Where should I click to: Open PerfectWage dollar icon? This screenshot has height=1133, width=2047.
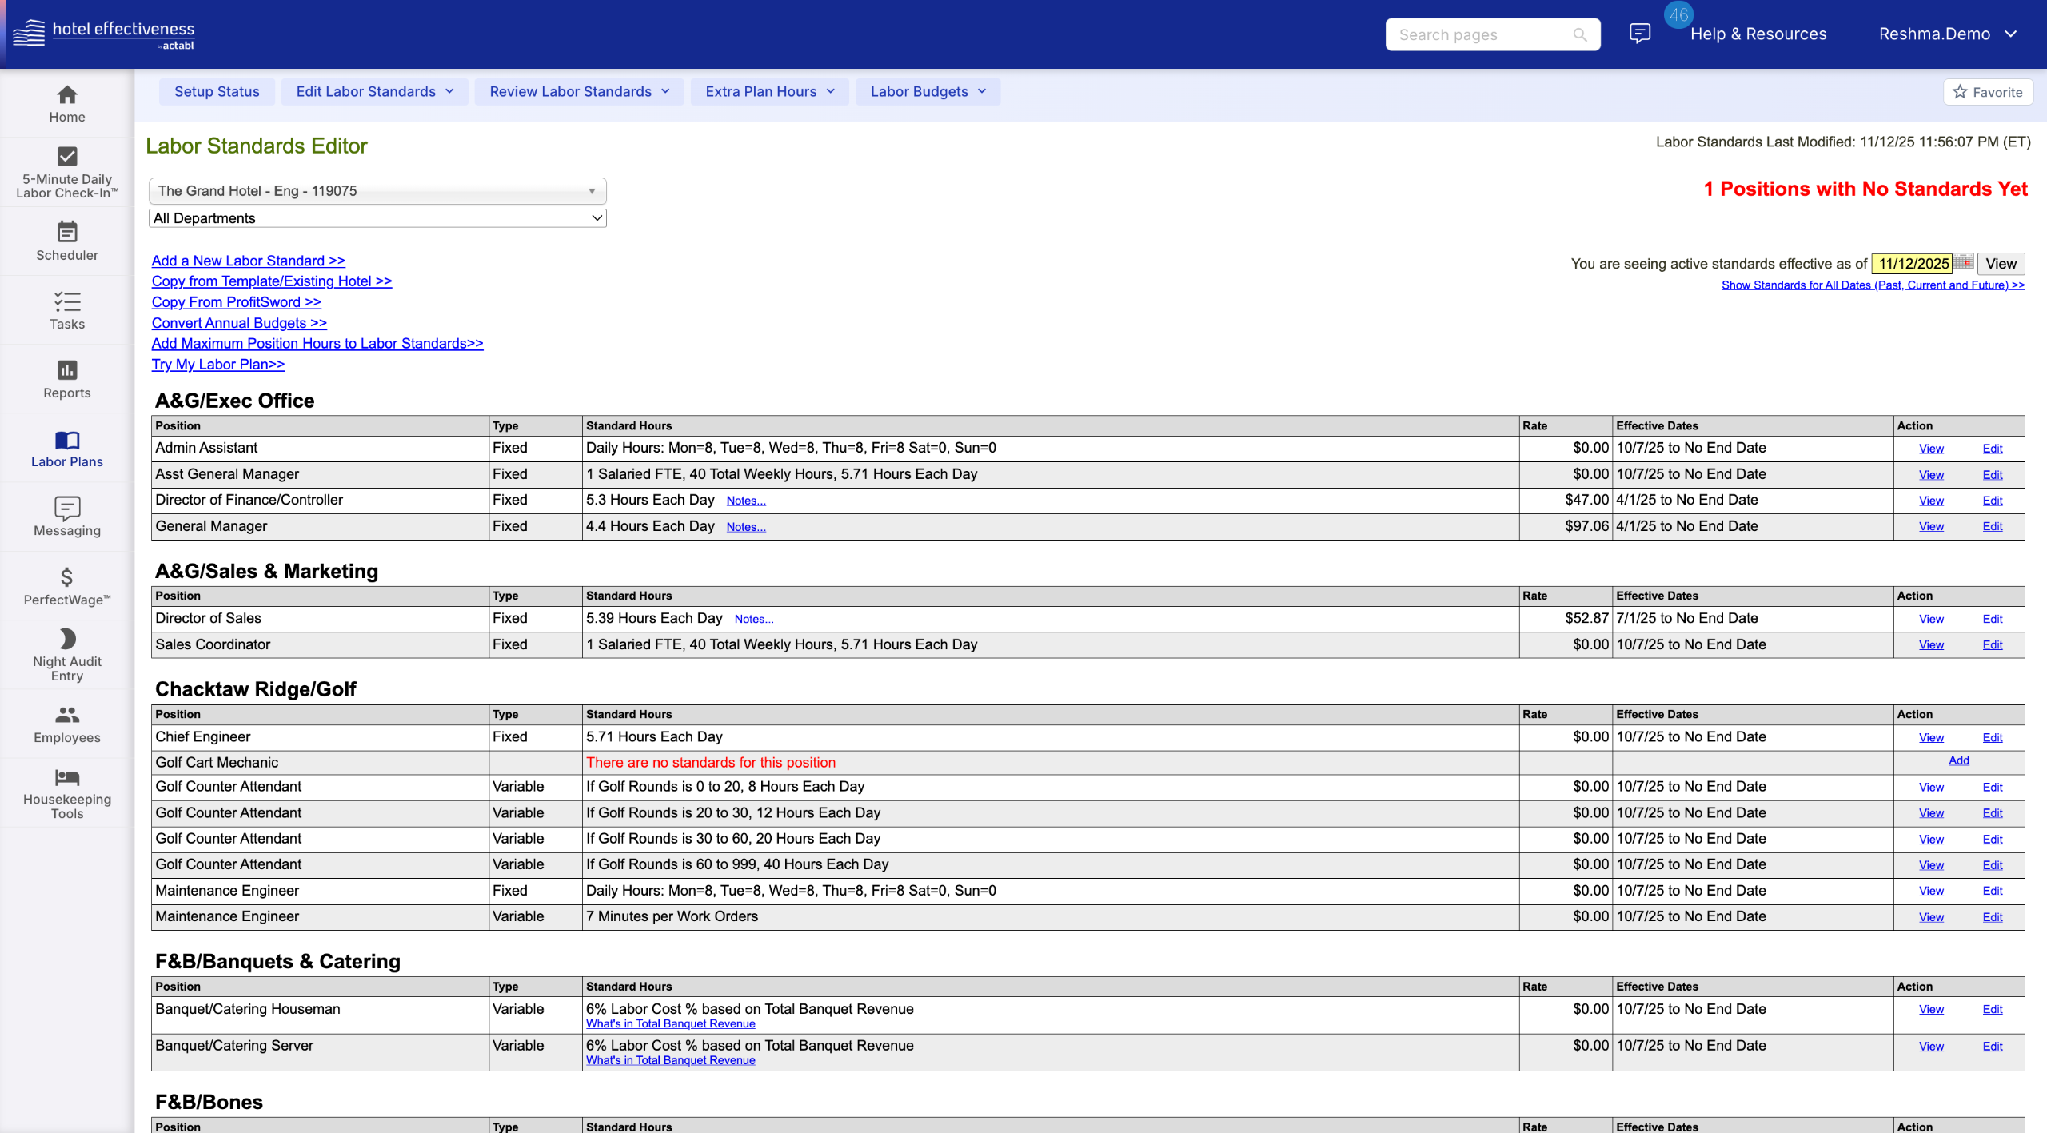pyautogui.click(x=67, y=577)
